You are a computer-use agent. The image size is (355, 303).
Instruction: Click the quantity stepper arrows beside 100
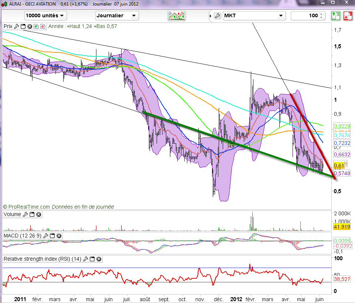321,16
